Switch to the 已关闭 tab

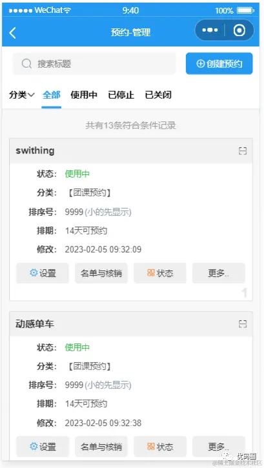click(158, 95)
